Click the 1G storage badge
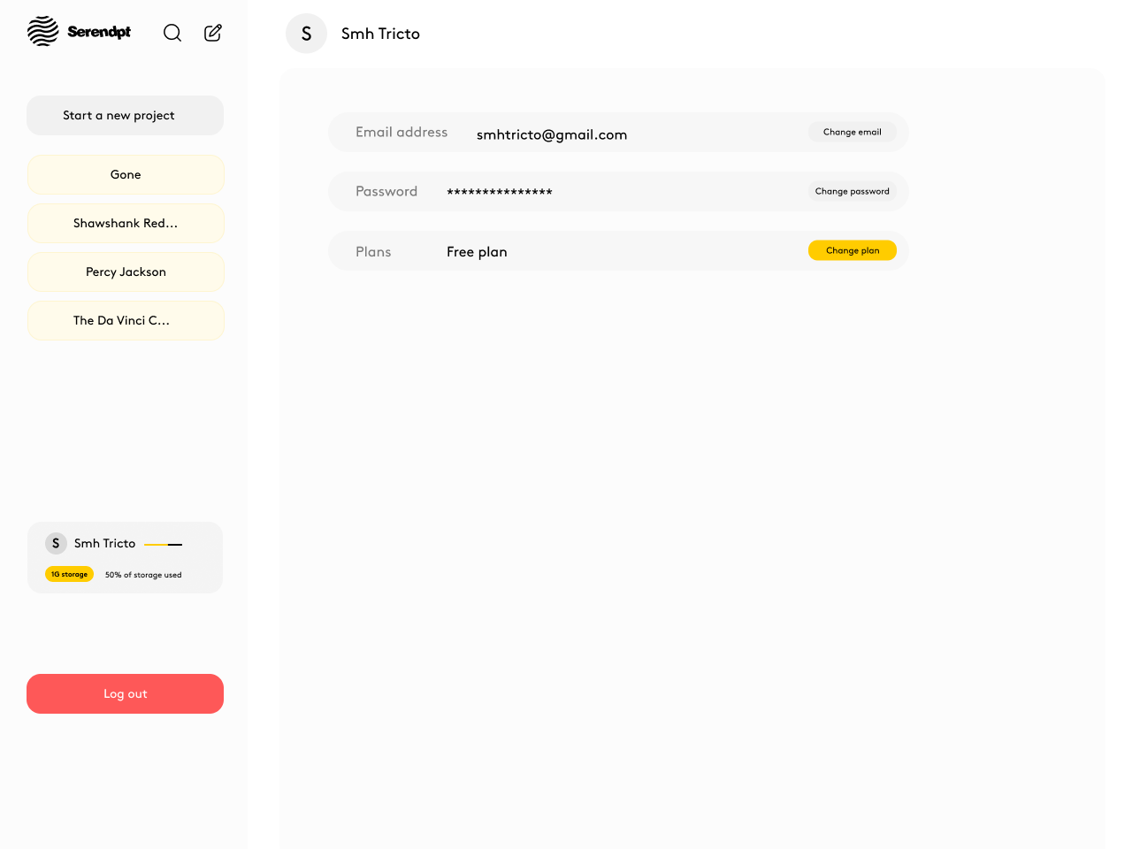1132x849 pixels. pos(69,574)
